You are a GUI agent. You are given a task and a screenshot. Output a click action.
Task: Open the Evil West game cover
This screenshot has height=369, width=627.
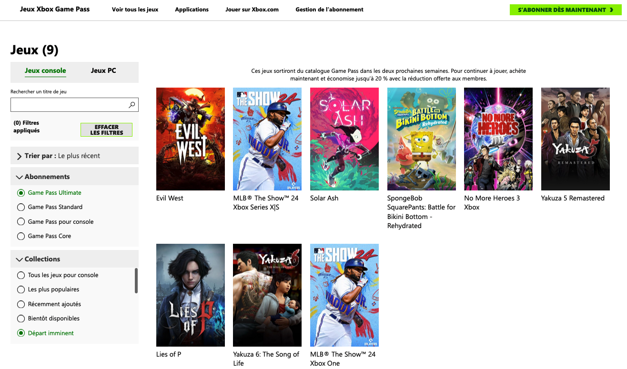coord(190,139)
